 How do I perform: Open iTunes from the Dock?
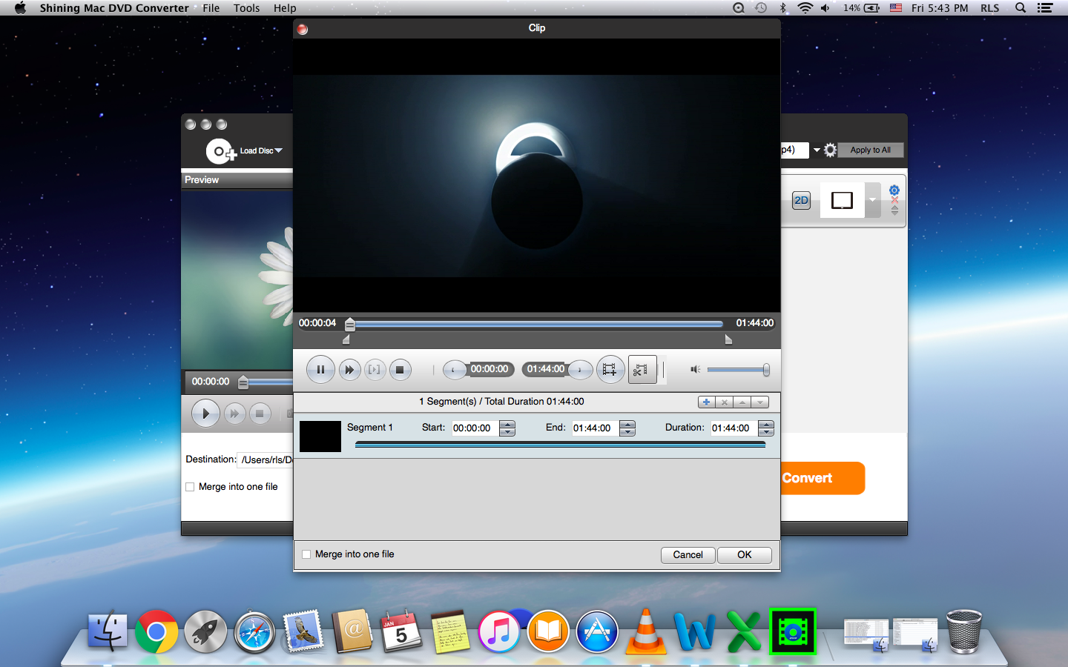click(499, 631)
